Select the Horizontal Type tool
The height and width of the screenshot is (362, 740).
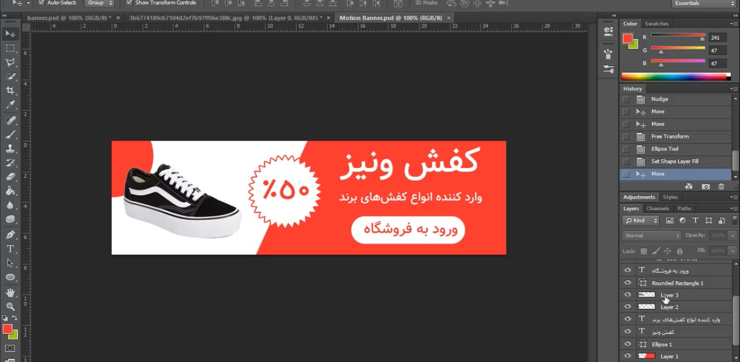(x=10, y=249)
